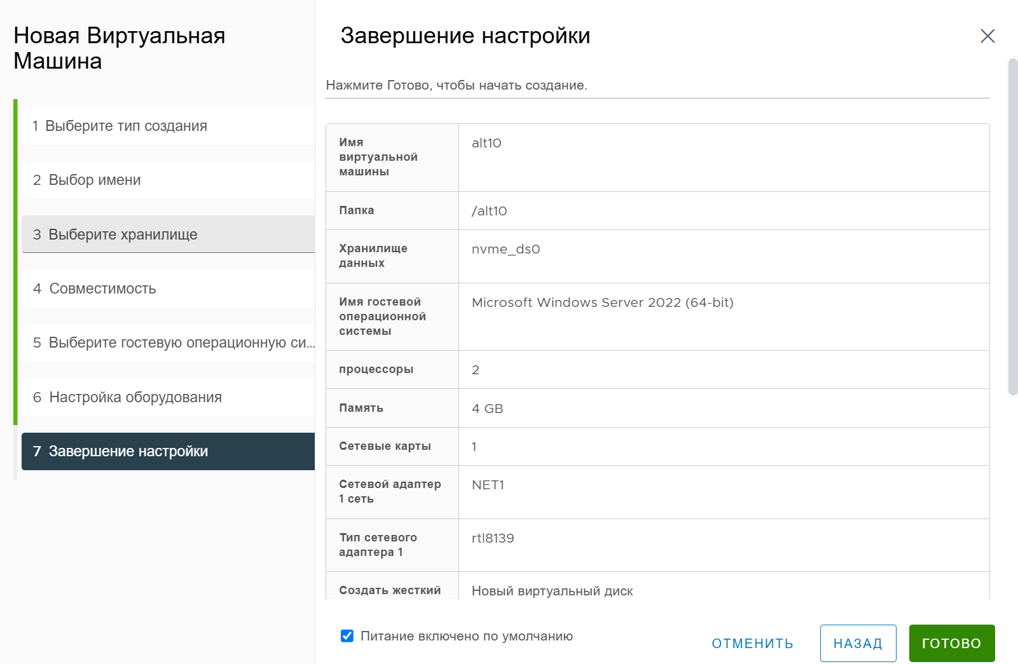Image resolution: width=1018 pixels, height=664 pixels.
Task: Click the 'процессоры' row label
Action: click(x=376, y=369)
